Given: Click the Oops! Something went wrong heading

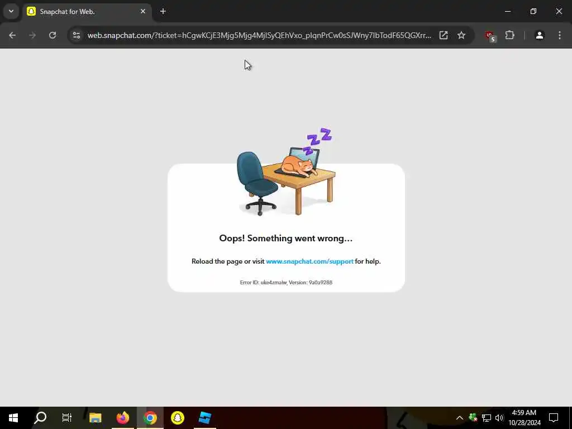Looking at the screenshot, I should click(286, 238).
